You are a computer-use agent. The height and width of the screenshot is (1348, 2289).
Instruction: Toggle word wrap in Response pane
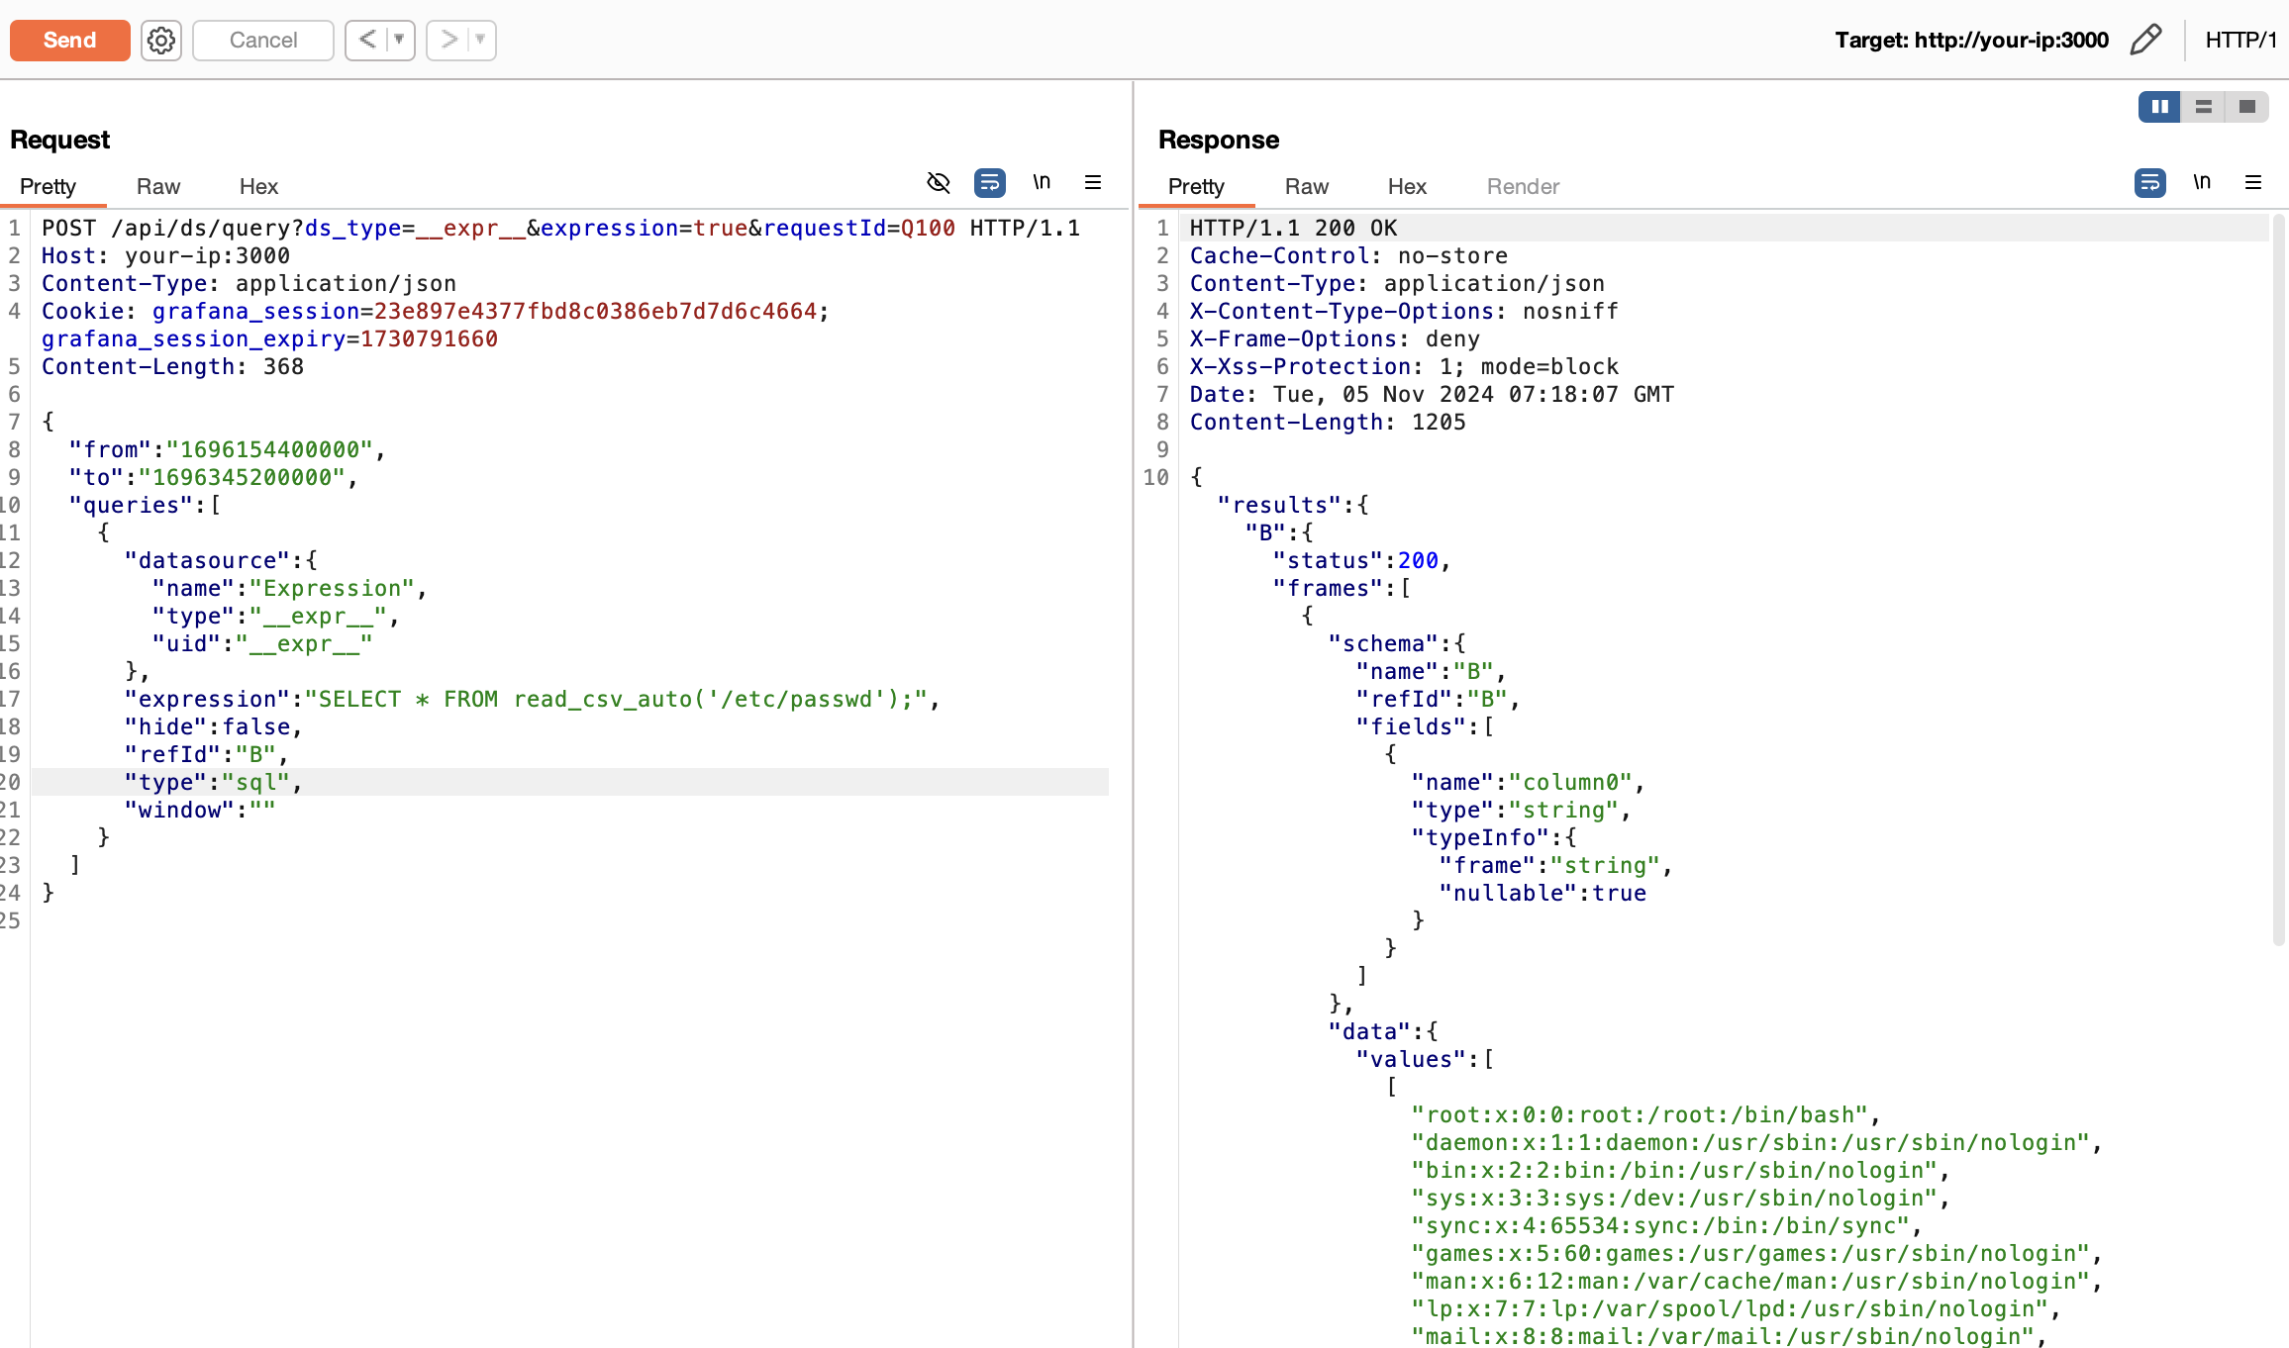click(2149, 183)
